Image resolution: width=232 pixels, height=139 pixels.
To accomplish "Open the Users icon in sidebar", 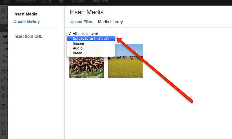I will 3,124.
